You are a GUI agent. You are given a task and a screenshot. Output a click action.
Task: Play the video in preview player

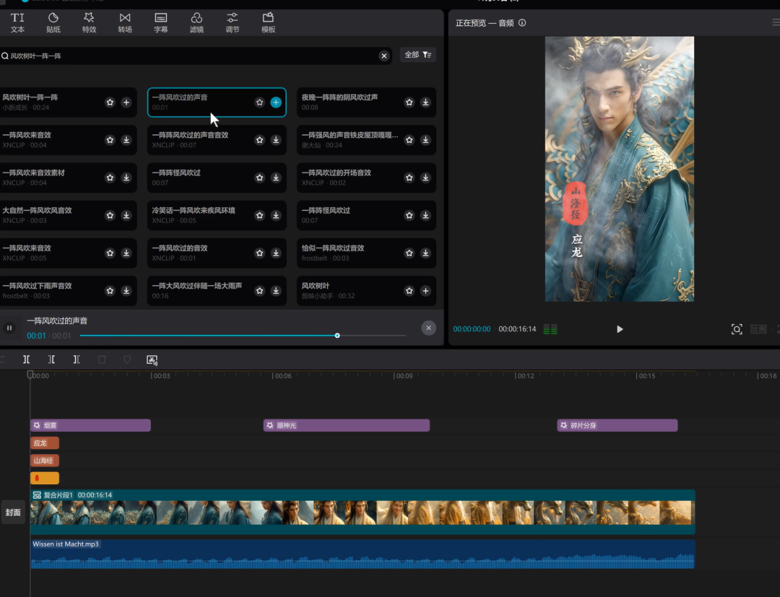(x=620, y=329)
